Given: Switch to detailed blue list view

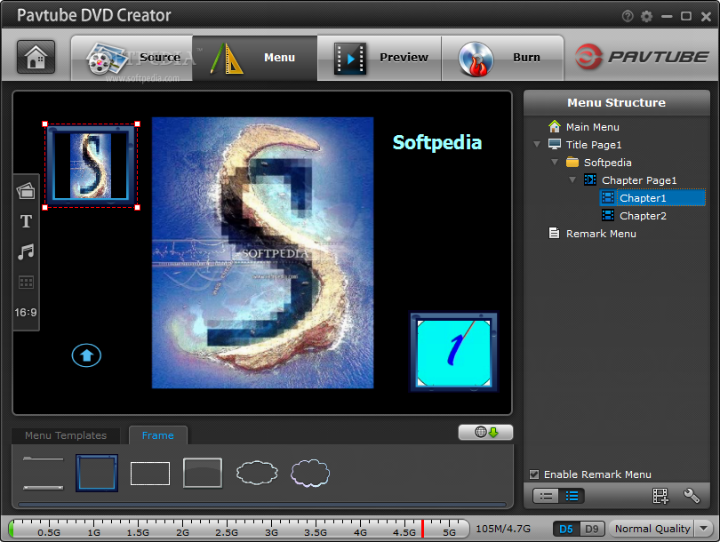Looking at the screenshot, I should tap(572, 496).
